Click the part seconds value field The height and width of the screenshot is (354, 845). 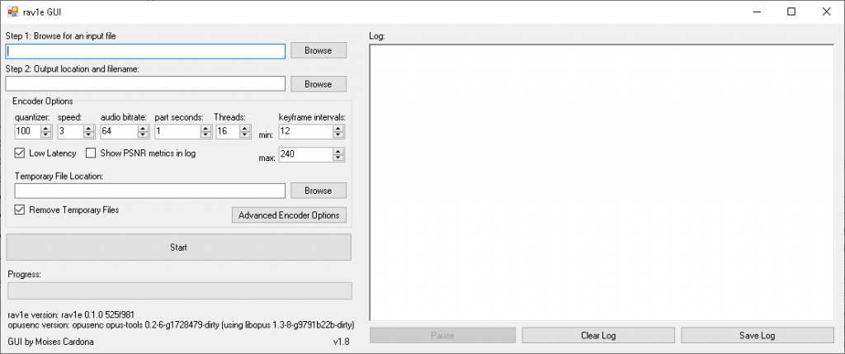click(178, 131)
